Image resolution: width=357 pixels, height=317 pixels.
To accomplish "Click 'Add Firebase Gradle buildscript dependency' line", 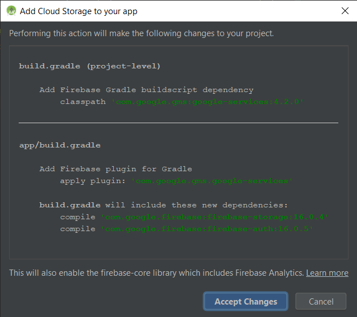I will pos(147,90).
